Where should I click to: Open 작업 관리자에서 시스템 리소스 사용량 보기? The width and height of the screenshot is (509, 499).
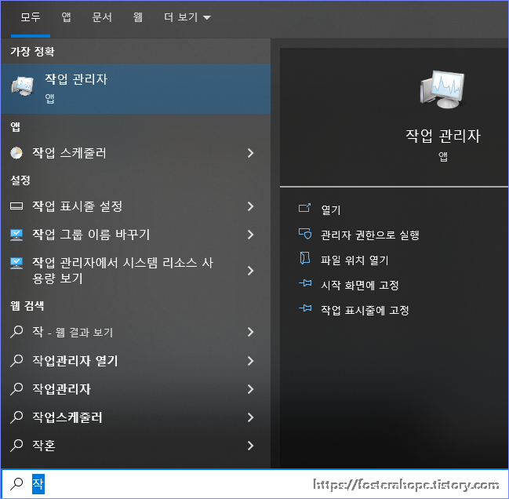click(136, 271)
